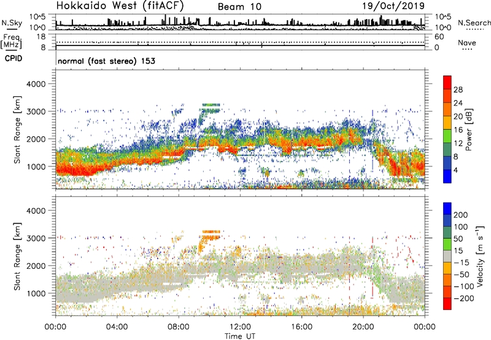Click the '20:00' time axis label
The height and width of the screenshot is (340, 491).
click(x=363, y=327)
